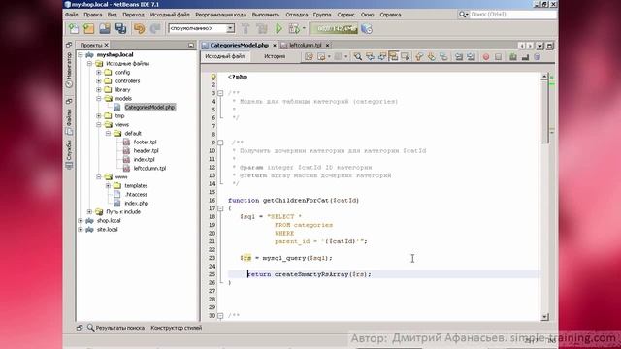Click the Previous Bookmark up-arrow icon
This screenshot has height=349, width=621.
tap(419, 57)
